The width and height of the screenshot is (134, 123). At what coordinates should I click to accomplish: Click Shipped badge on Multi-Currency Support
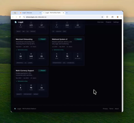pos(42,71)
